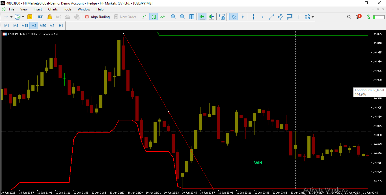Switch chart to candlestick display
The width and height of the screenshot is (386, 195).
(154, 17)
